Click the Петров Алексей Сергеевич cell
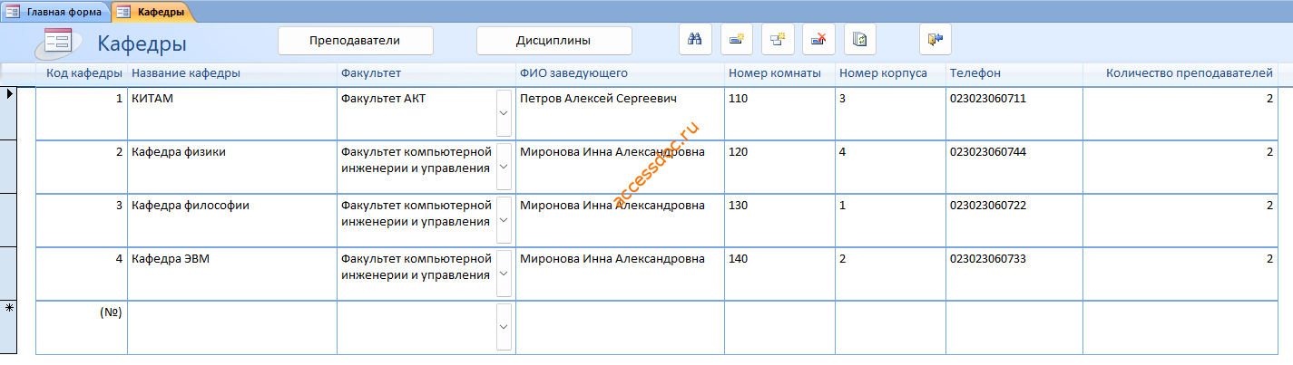The image size is (1293, 365). tap(620, 113)
